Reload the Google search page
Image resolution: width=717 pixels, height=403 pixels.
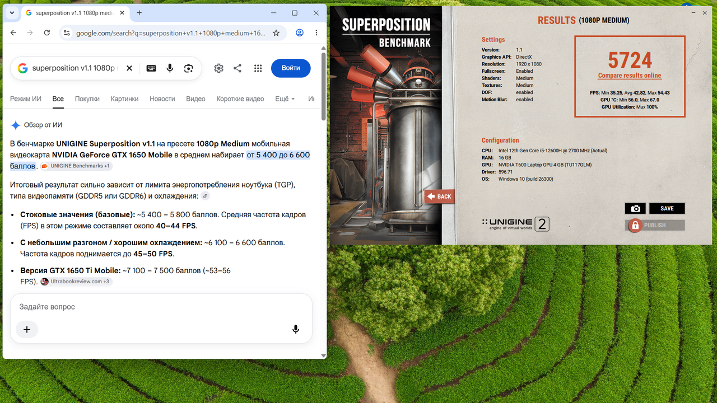pyautogui.click(x=47, y=33)
